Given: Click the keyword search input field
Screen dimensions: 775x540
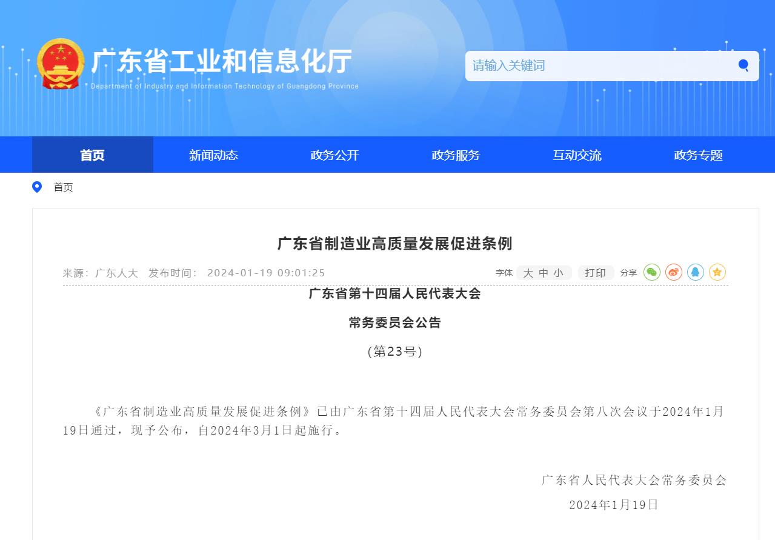Looking at the screenshot, I should tap(600, 65).
